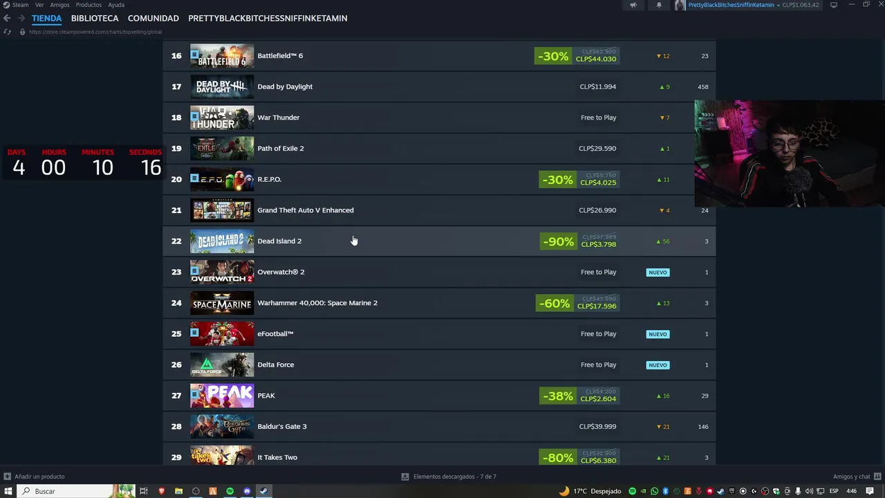Screen dimensions: 885x498
Task: Click the plus icon next to Añadir un producto
Action: [x=7, y=477]
